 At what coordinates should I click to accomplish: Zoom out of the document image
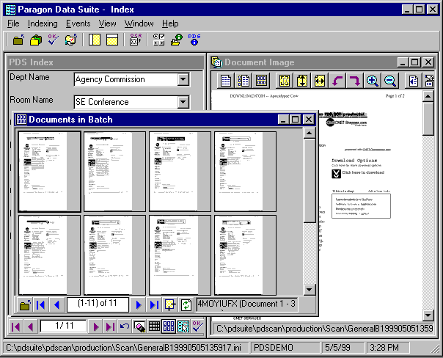(389, 81)
